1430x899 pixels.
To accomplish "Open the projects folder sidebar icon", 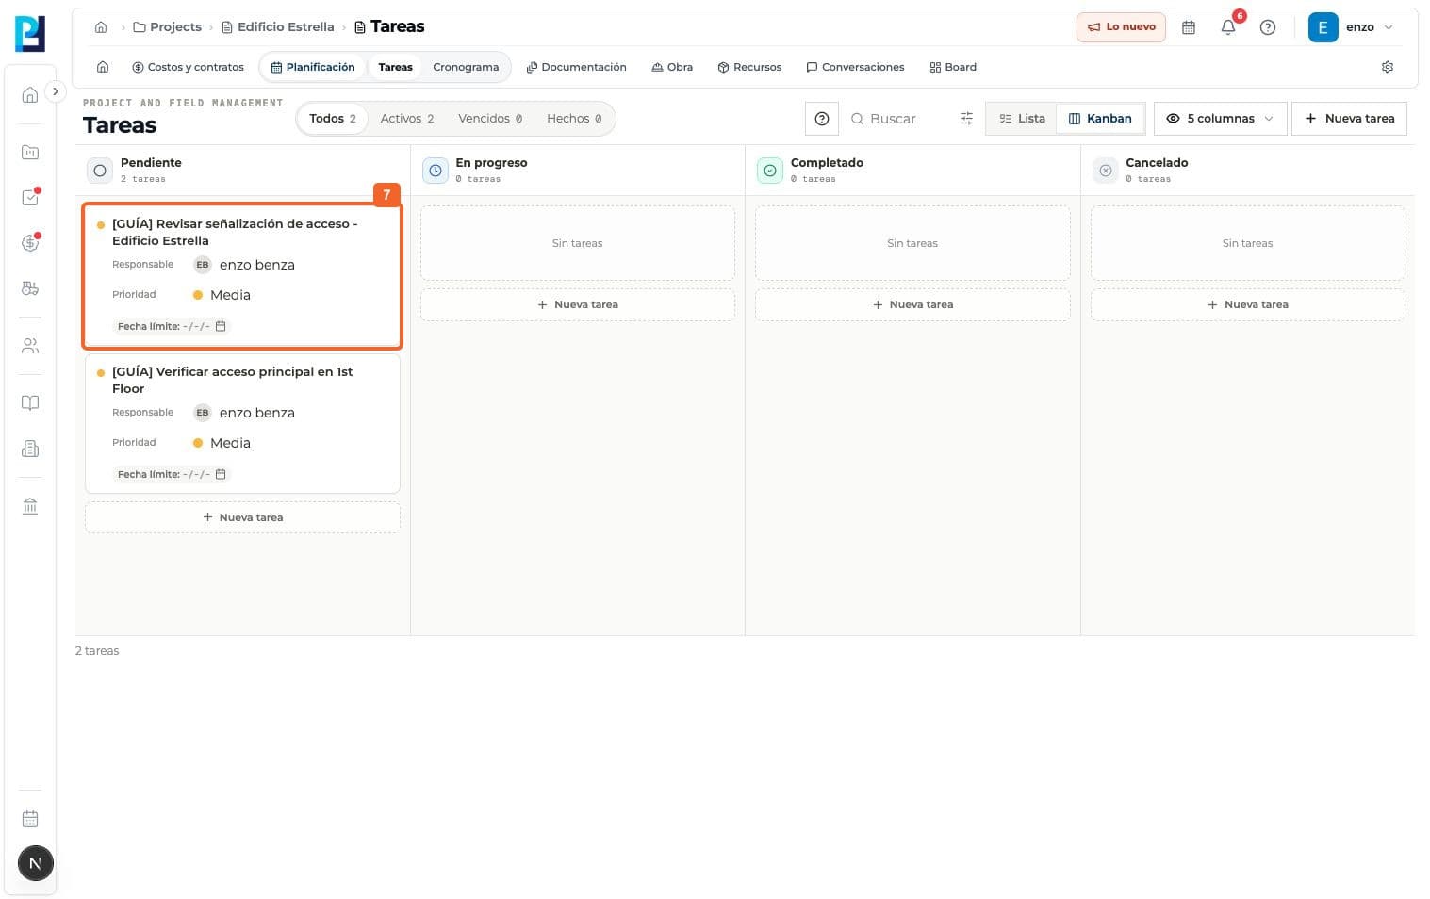I will 30,152.
